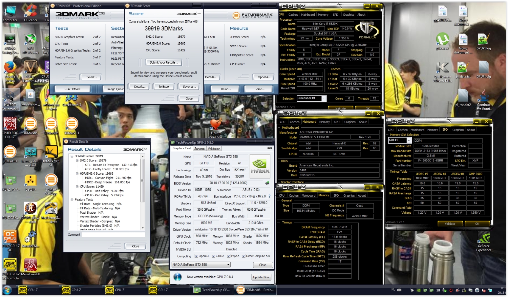Image resolution: width=508 pixels, height=297 pixels.
Task: Open About tab in Memory CPU-Z window
Action: (362, 196)
